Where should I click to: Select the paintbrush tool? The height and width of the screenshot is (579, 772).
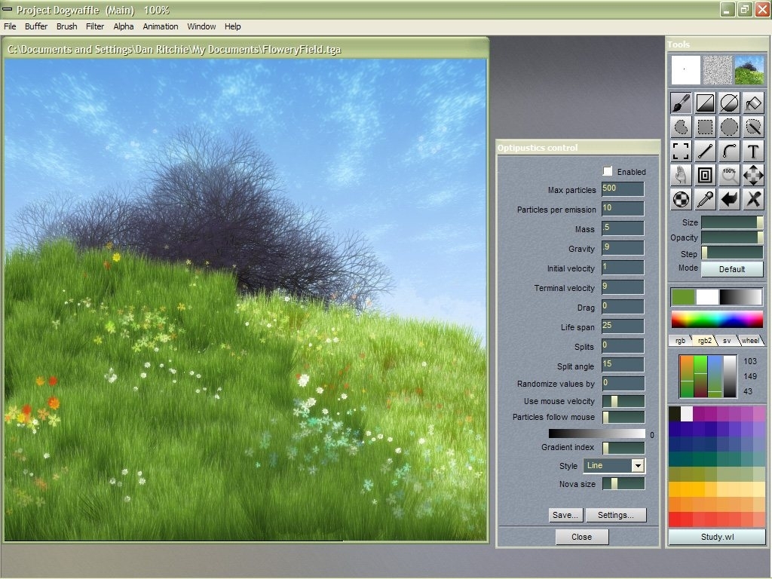tap(681, 103)
